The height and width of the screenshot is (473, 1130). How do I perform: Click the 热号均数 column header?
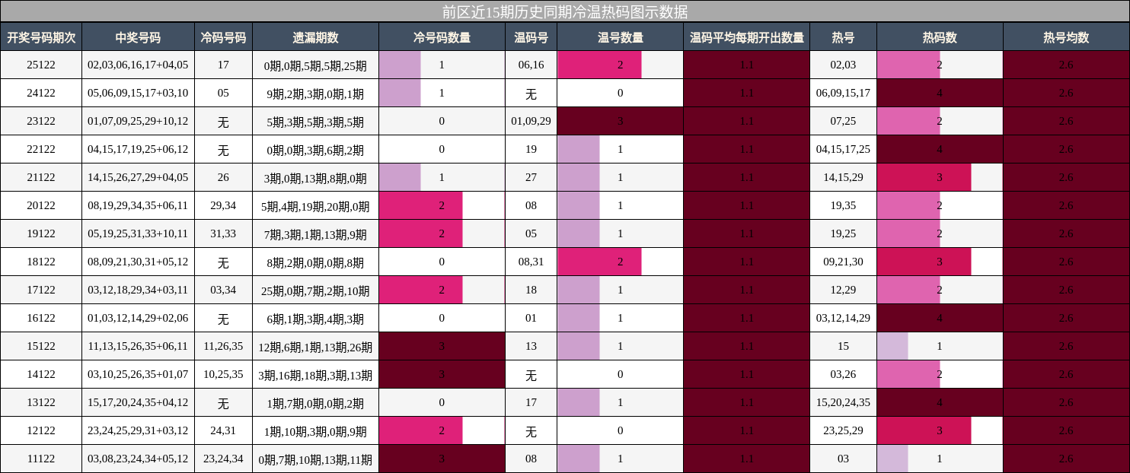point(1066,37)
